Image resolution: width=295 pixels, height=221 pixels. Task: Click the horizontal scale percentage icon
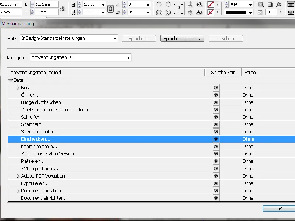click(x=73, y=4)
